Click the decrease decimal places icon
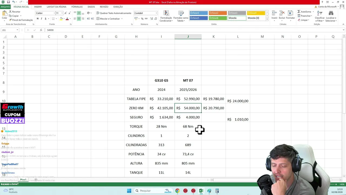This screenshot has width=346, height=195. pyautogui.click(x=156, y=19)
